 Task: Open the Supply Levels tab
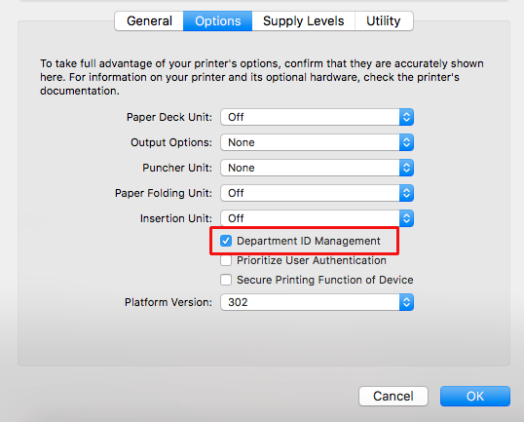303,21
